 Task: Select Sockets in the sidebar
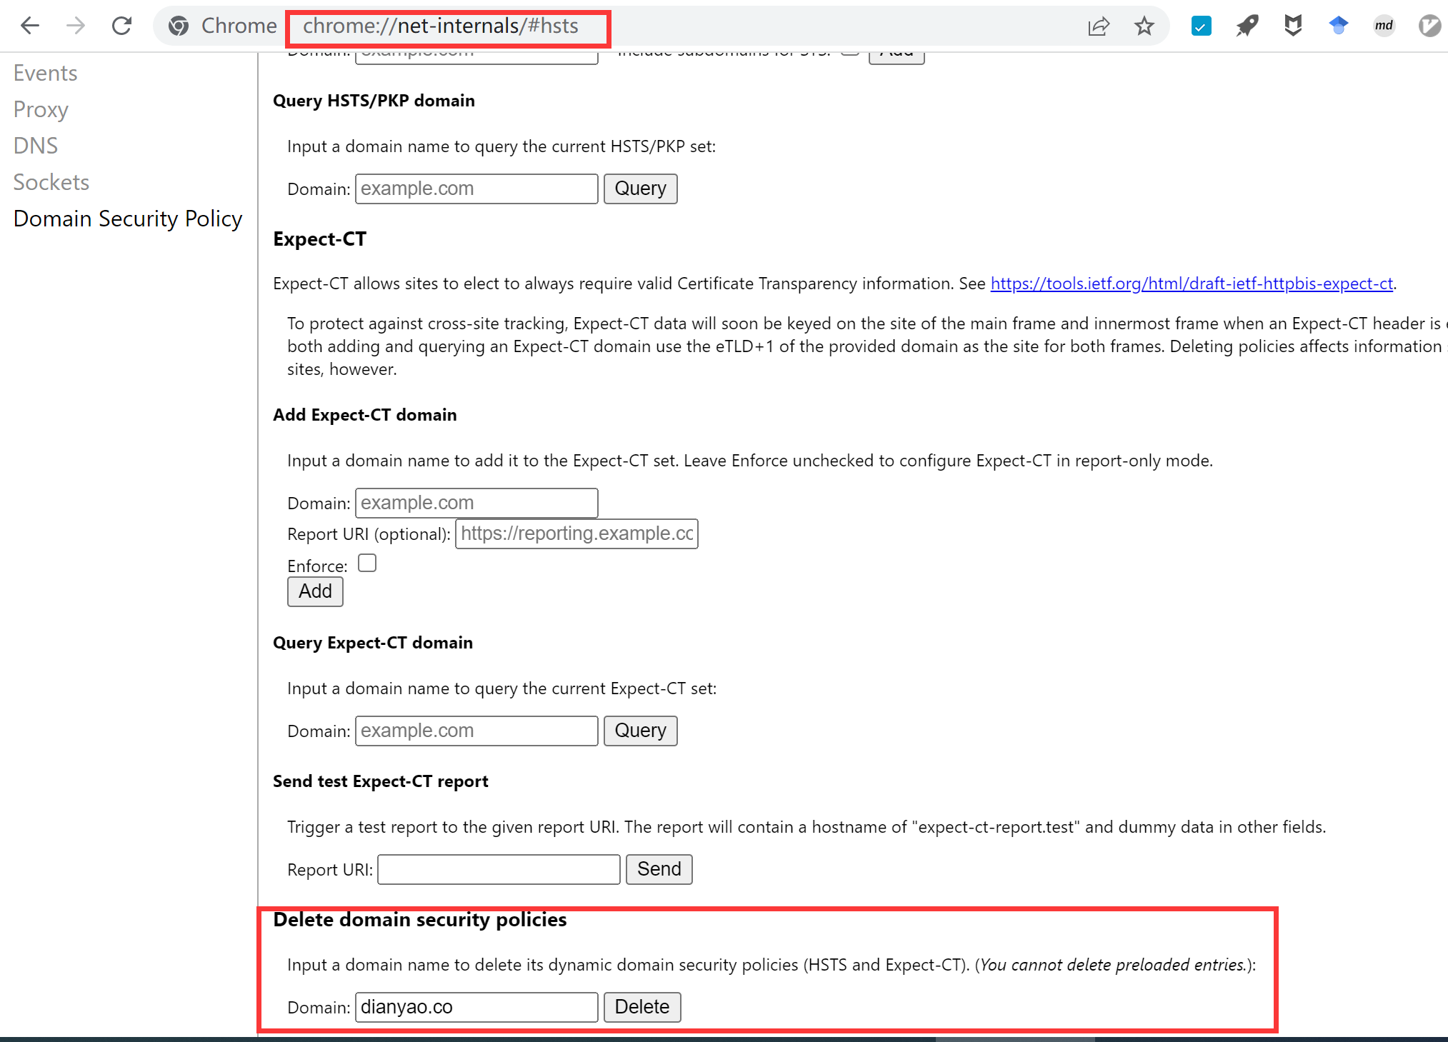(51, 182)
